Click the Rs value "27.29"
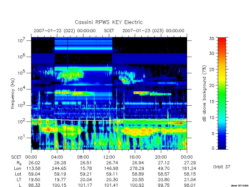This screenshot has width=249, height=187. [190, 163]
